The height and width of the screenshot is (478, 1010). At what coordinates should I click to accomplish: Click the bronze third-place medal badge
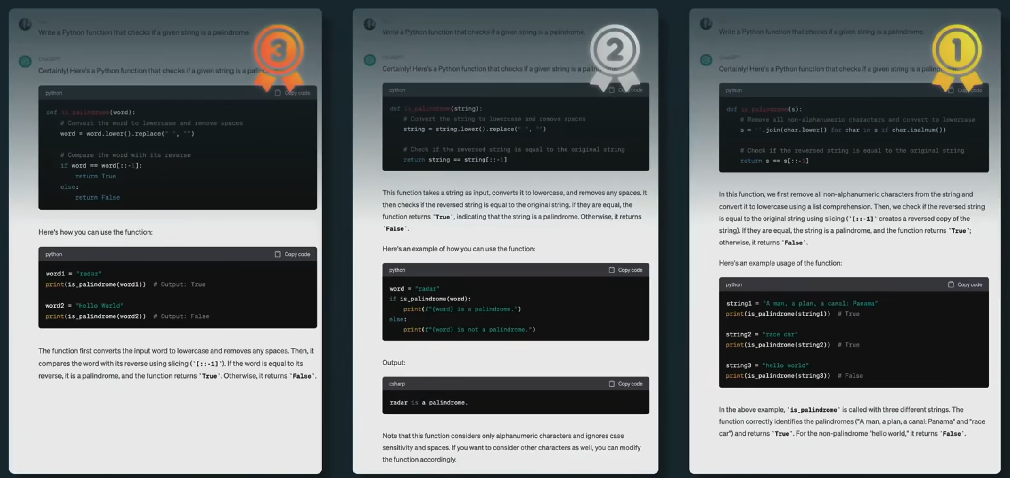[278, 51]
